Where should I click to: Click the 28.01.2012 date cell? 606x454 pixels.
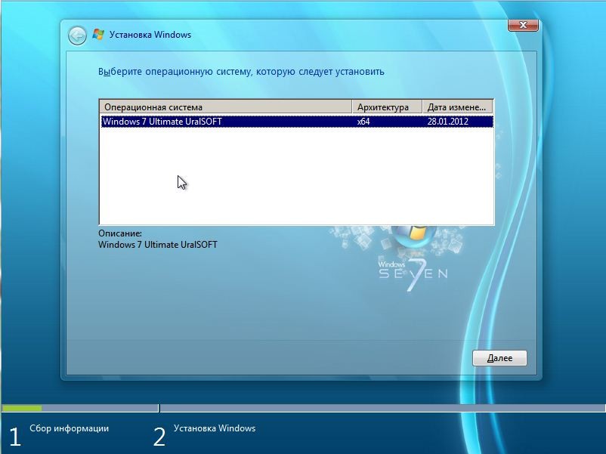point(447,122)
